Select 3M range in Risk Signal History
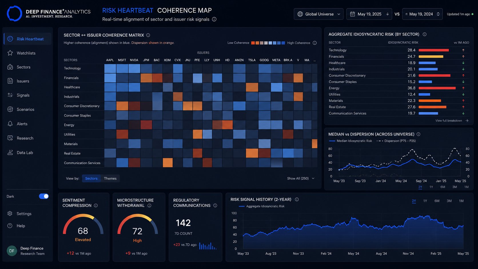The image size is (478, 269). pos(449,201)
